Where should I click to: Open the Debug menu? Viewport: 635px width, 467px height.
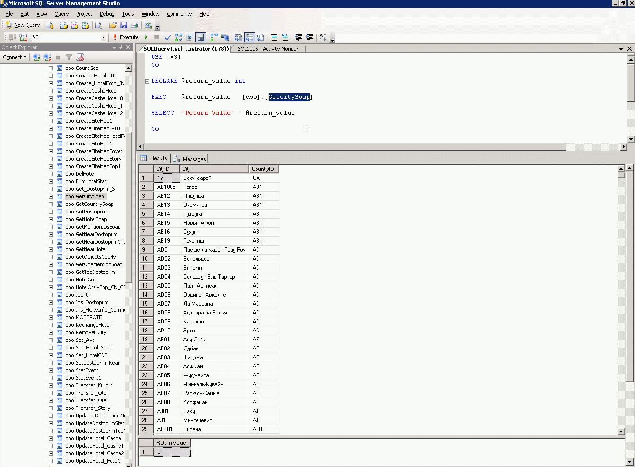(107, 14)
